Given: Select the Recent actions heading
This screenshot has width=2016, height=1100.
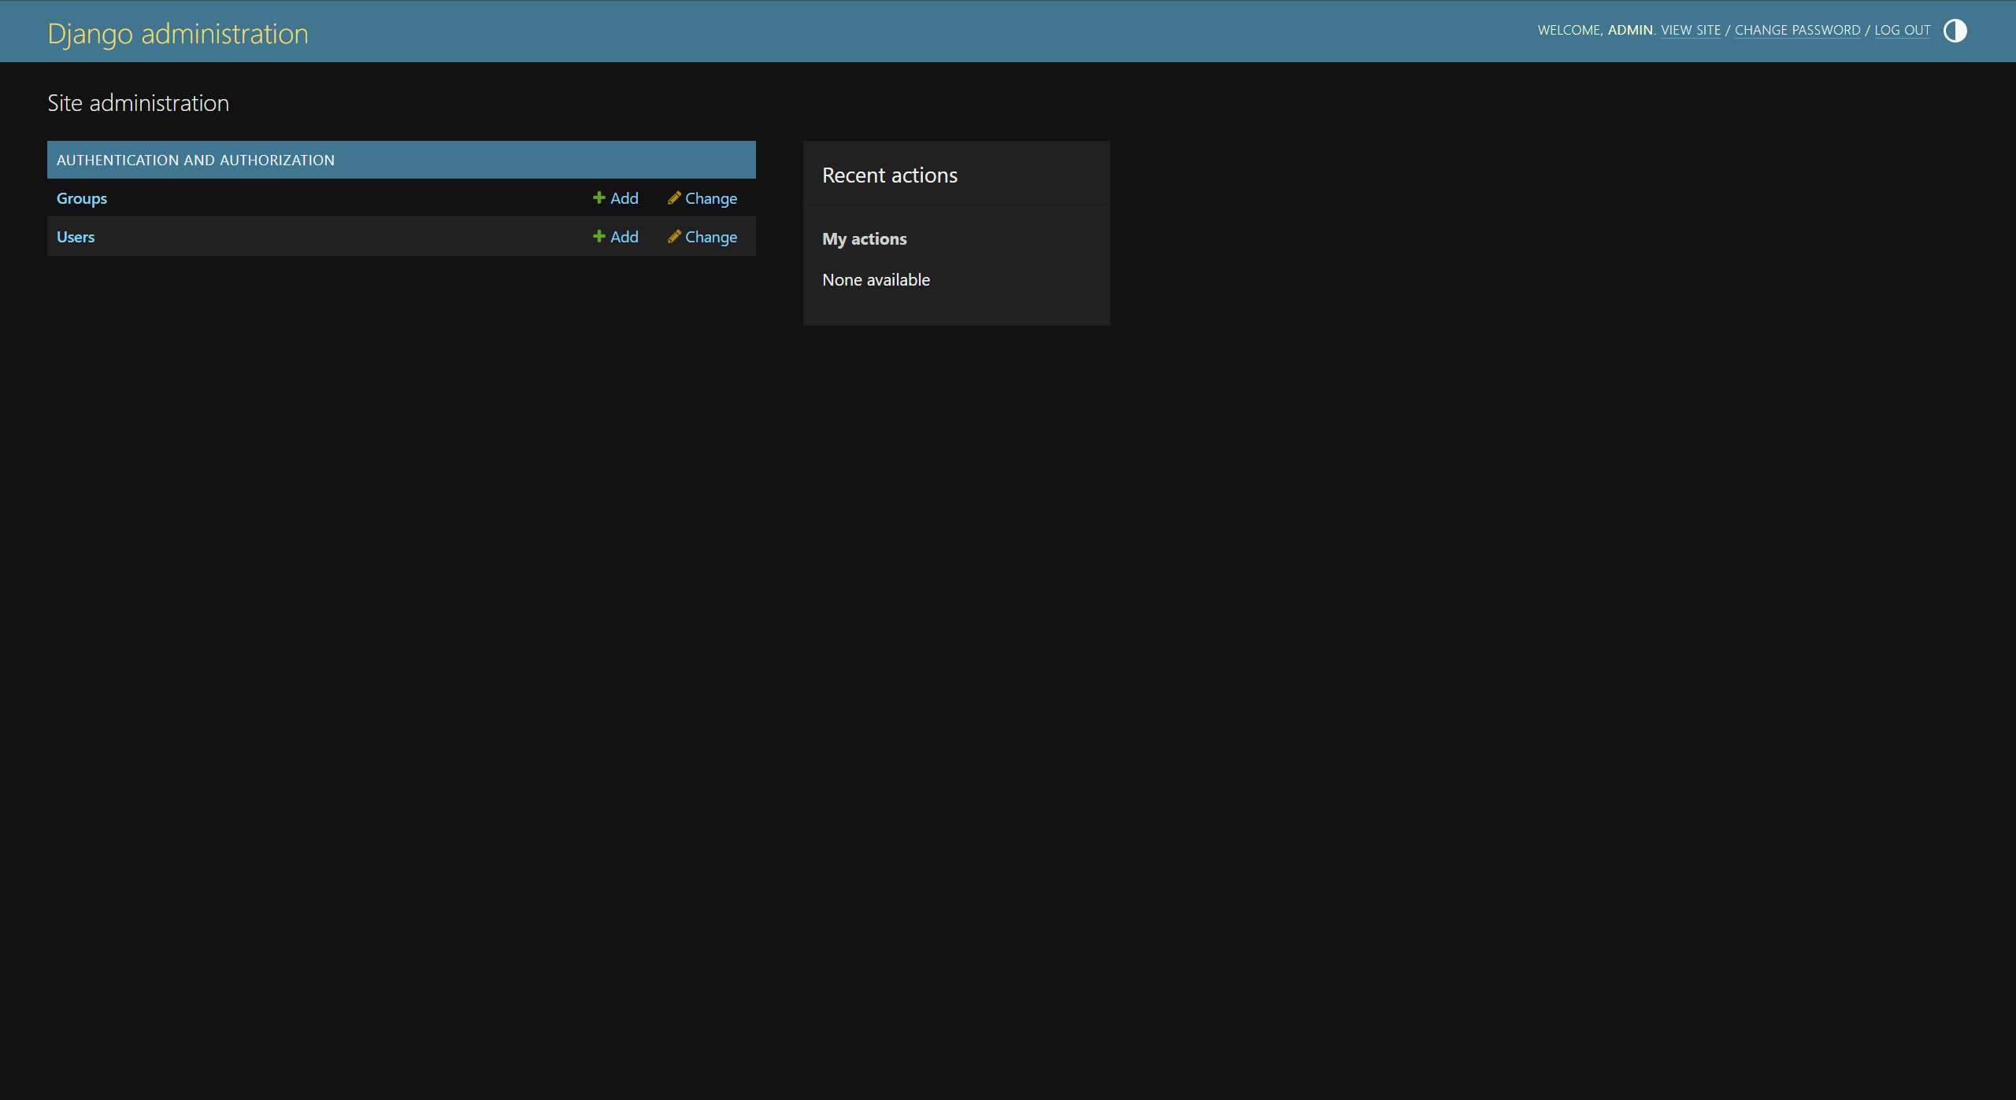Looking at the screenshot, I should point(890,175).
